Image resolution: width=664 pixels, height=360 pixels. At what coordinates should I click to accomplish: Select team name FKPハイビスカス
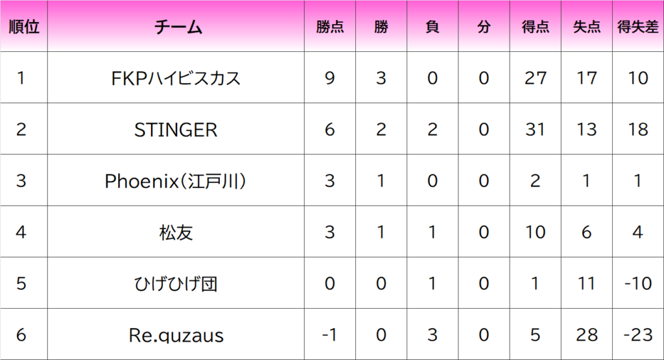pyautogui.click(x=176, y=78)
